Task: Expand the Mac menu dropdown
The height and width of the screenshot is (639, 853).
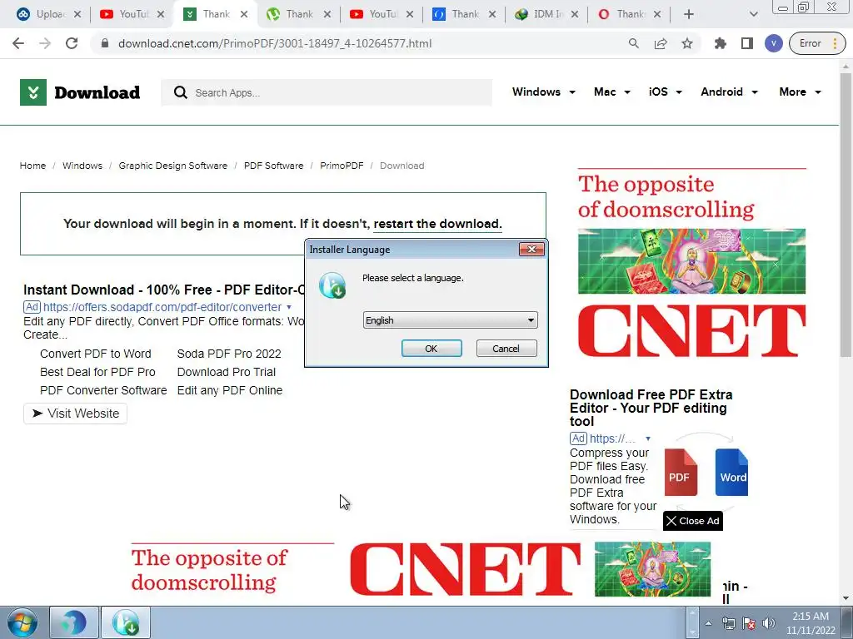Action: click(612, 92)
